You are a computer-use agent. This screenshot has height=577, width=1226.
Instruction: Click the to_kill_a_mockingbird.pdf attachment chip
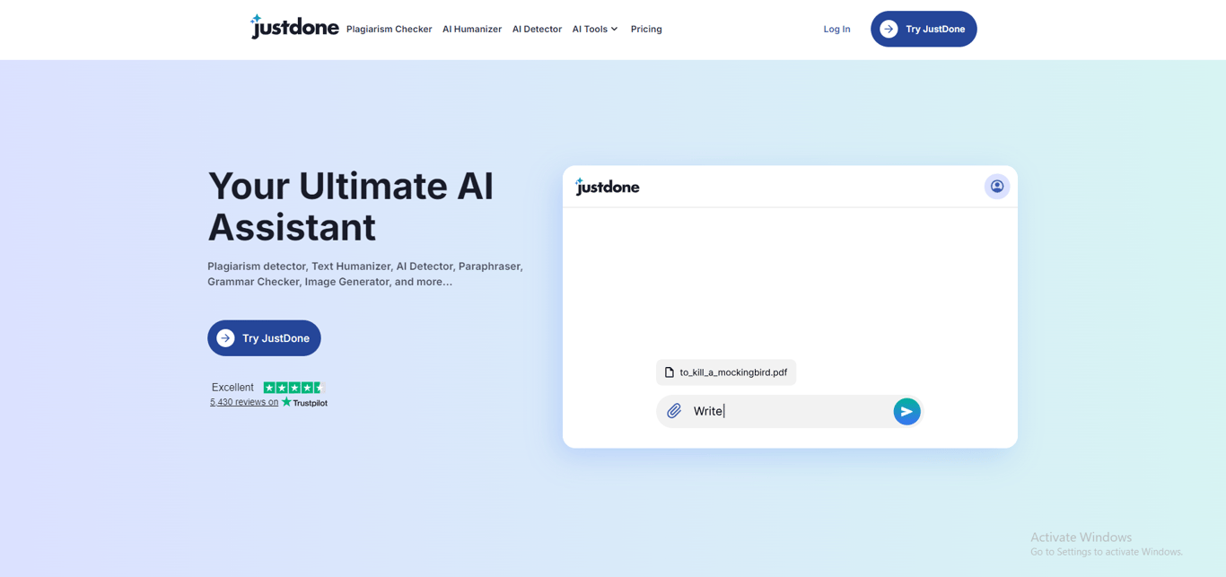(x=726, y=372)
